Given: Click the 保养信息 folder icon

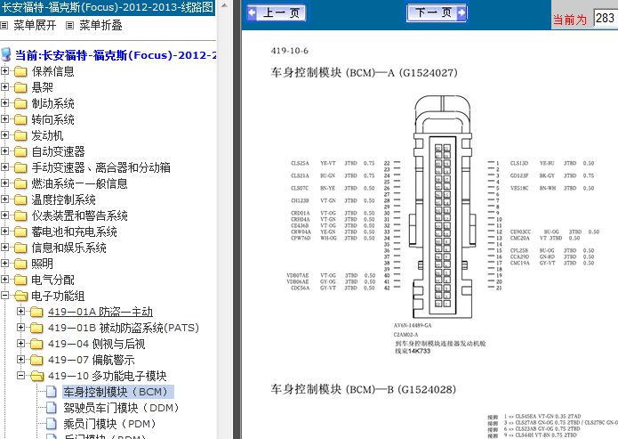Looking at the screenshot, I should (20, 71).
